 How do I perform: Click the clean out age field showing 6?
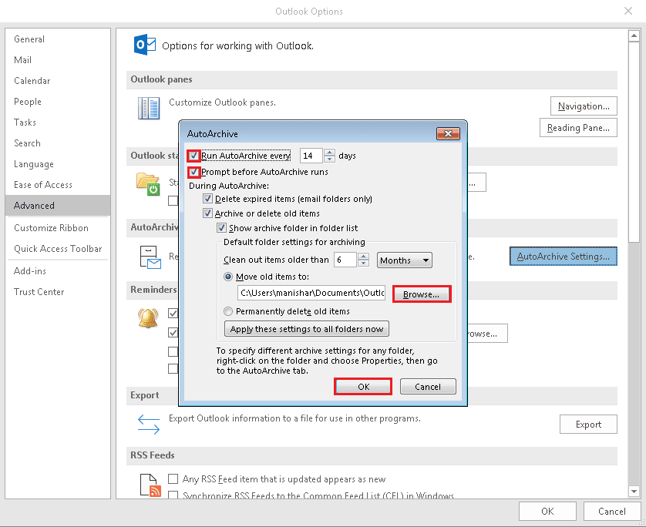(x=345, y=260)
